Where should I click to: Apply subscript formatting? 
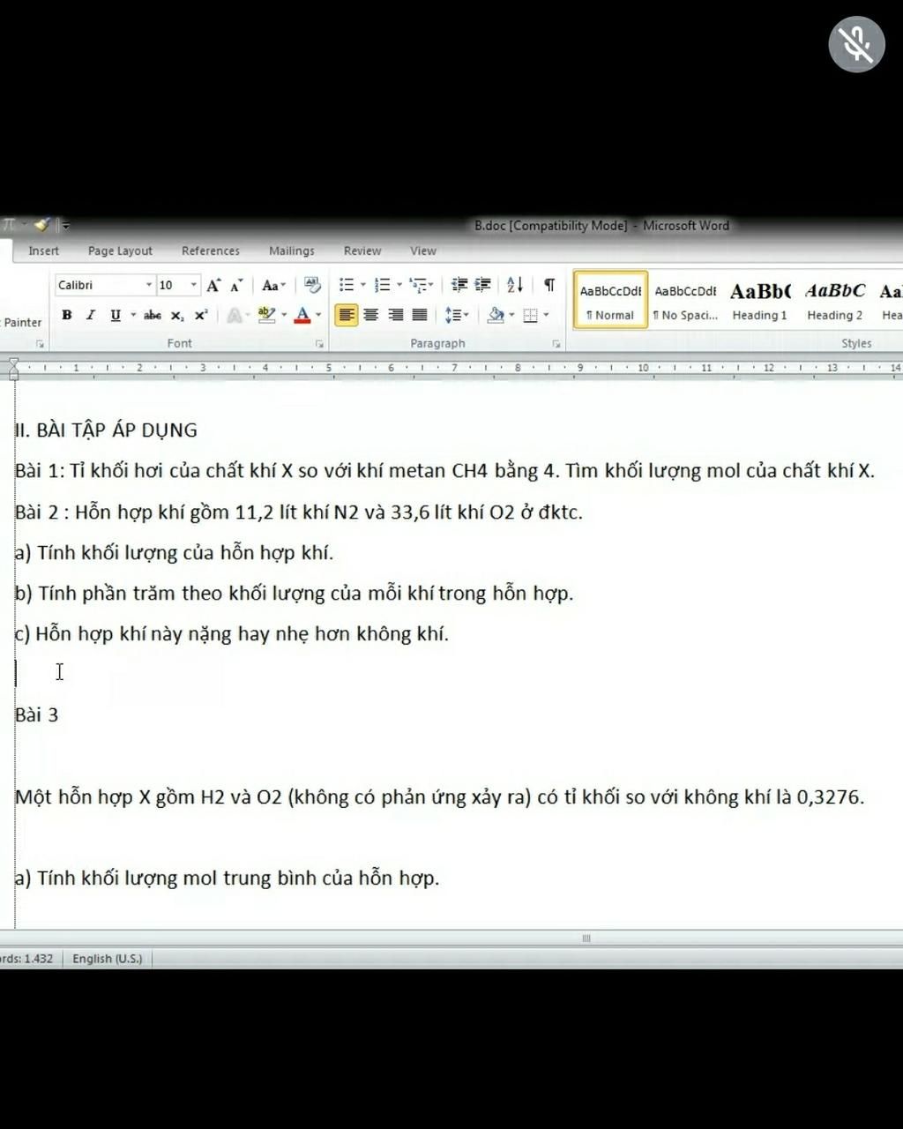point(177,315)
